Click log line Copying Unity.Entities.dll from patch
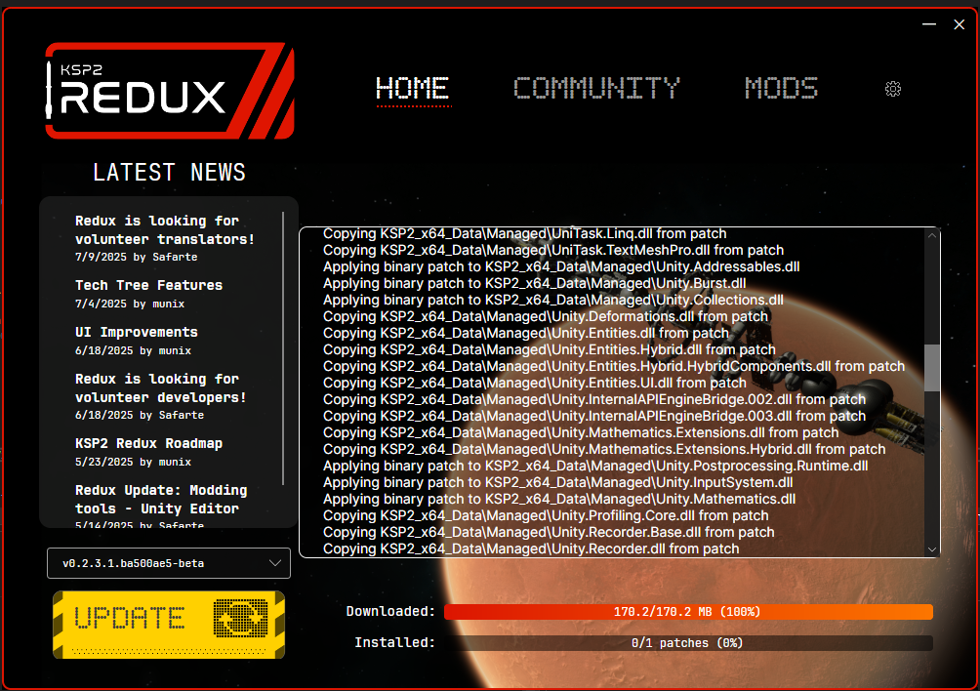The image size is (980, 691). 525,333
